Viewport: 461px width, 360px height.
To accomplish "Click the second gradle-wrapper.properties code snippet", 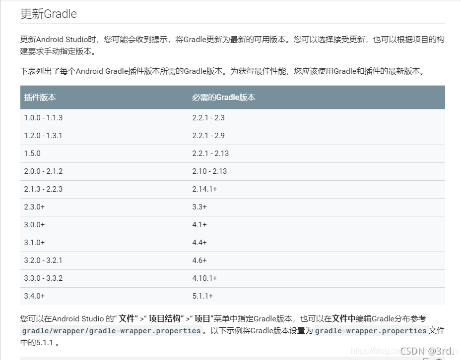I will 371,331.
